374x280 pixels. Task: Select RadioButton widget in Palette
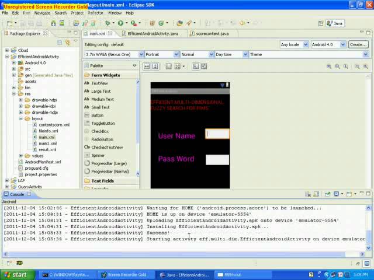click(x=102, y=139)
